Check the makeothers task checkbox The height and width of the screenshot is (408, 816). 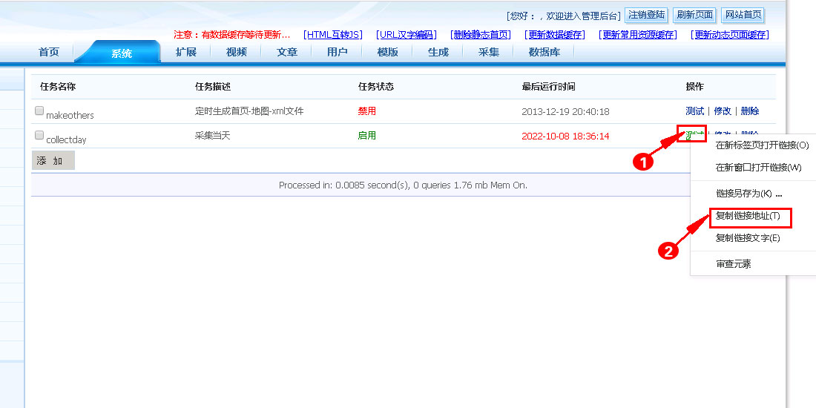[x=39, y=111]
